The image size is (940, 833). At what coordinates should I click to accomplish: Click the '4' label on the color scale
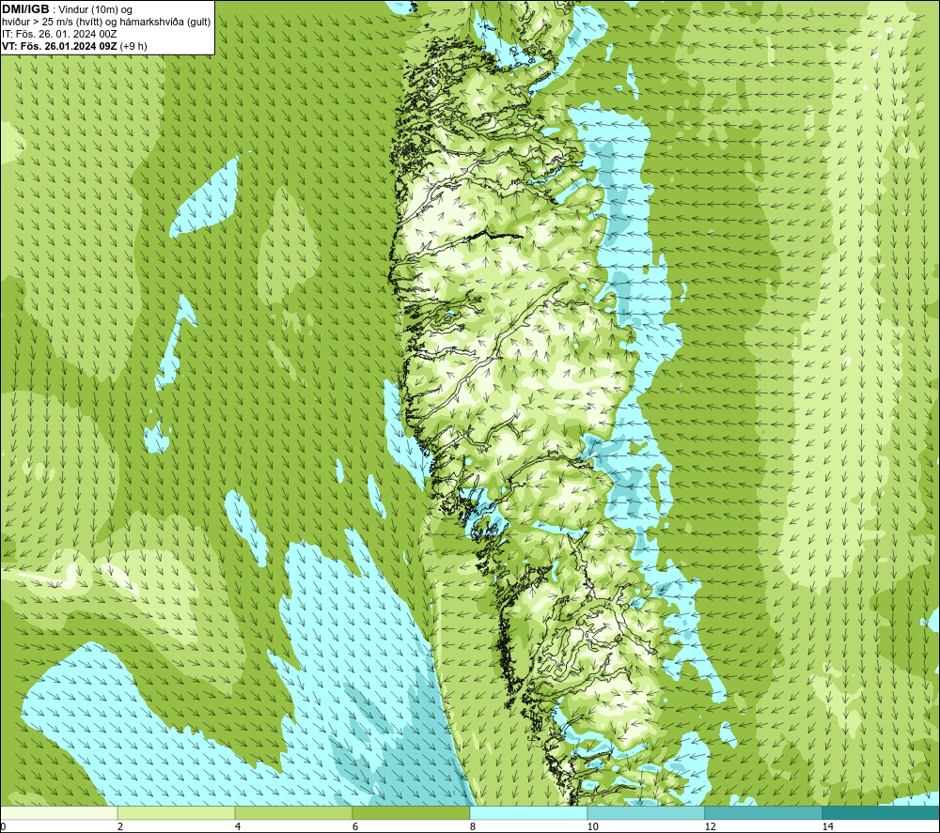238,826
